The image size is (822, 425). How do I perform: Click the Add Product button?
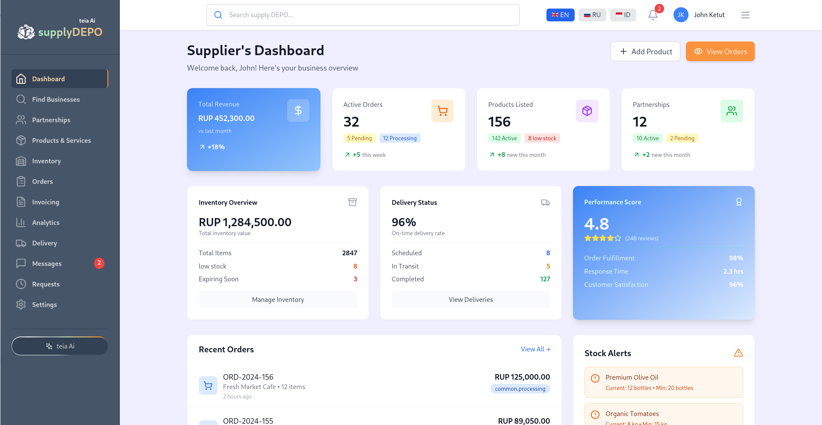coord(645,51)
